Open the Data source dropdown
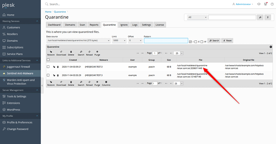Screen dimensions: 276x144 (78, 41)
